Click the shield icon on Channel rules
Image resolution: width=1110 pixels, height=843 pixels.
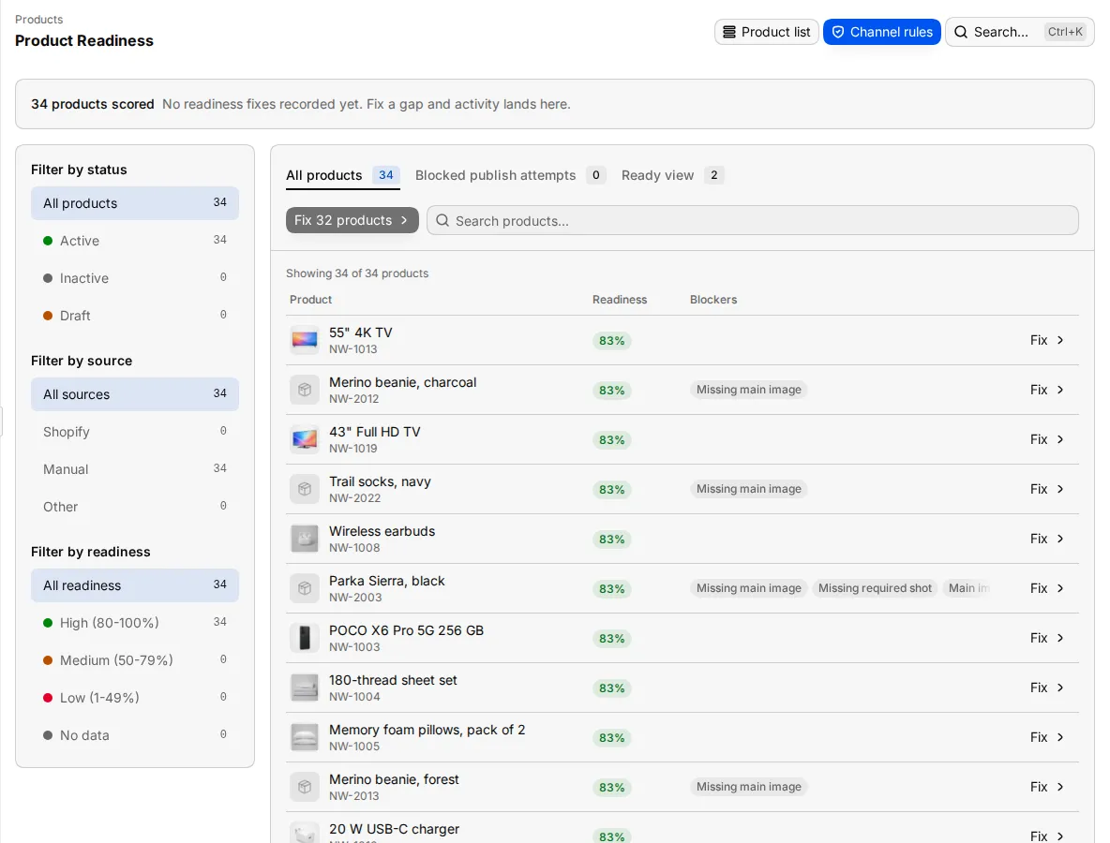[837, 32]
